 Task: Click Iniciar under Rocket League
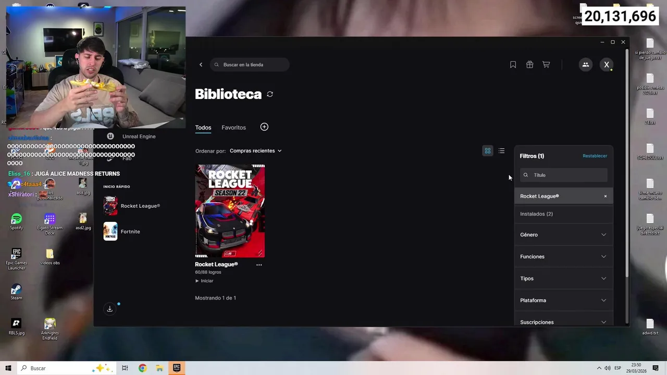pos(204,281)
